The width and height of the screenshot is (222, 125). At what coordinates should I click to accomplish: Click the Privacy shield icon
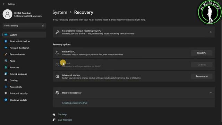(6, 93)
